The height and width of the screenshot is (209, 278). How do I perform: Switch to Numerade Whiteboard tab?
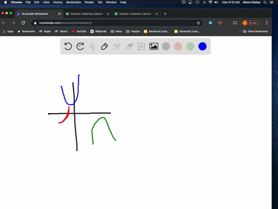(x=39, y=14)
